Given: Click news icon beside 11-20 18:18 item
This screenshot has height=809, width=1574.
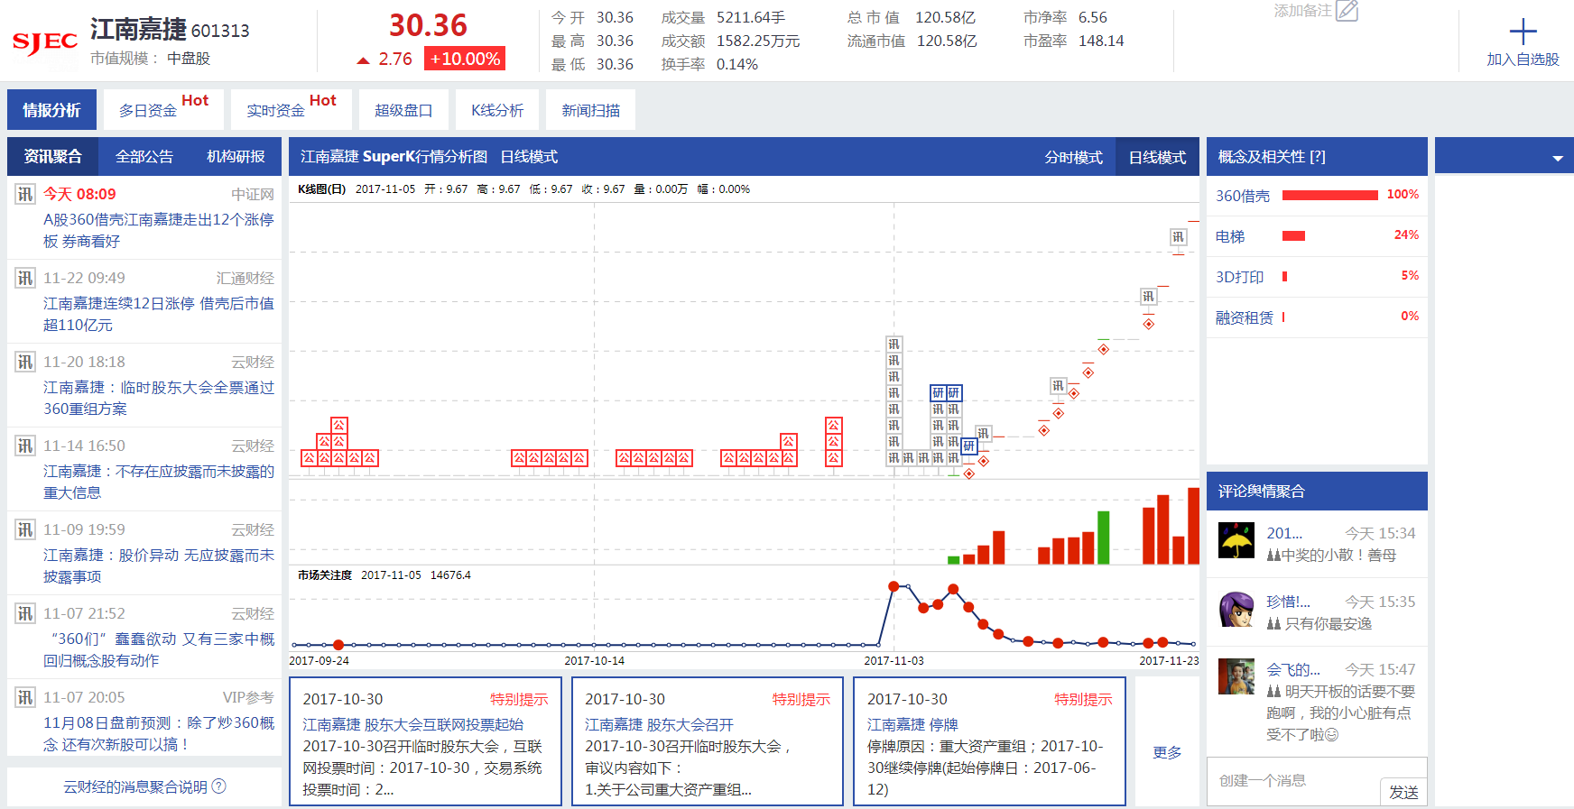Looking at the screenshot, I should pos(25,362).
